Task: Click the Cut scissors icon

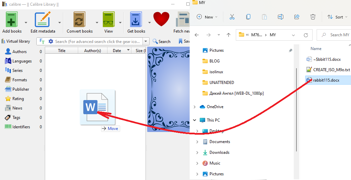Action: click(232, 17)
